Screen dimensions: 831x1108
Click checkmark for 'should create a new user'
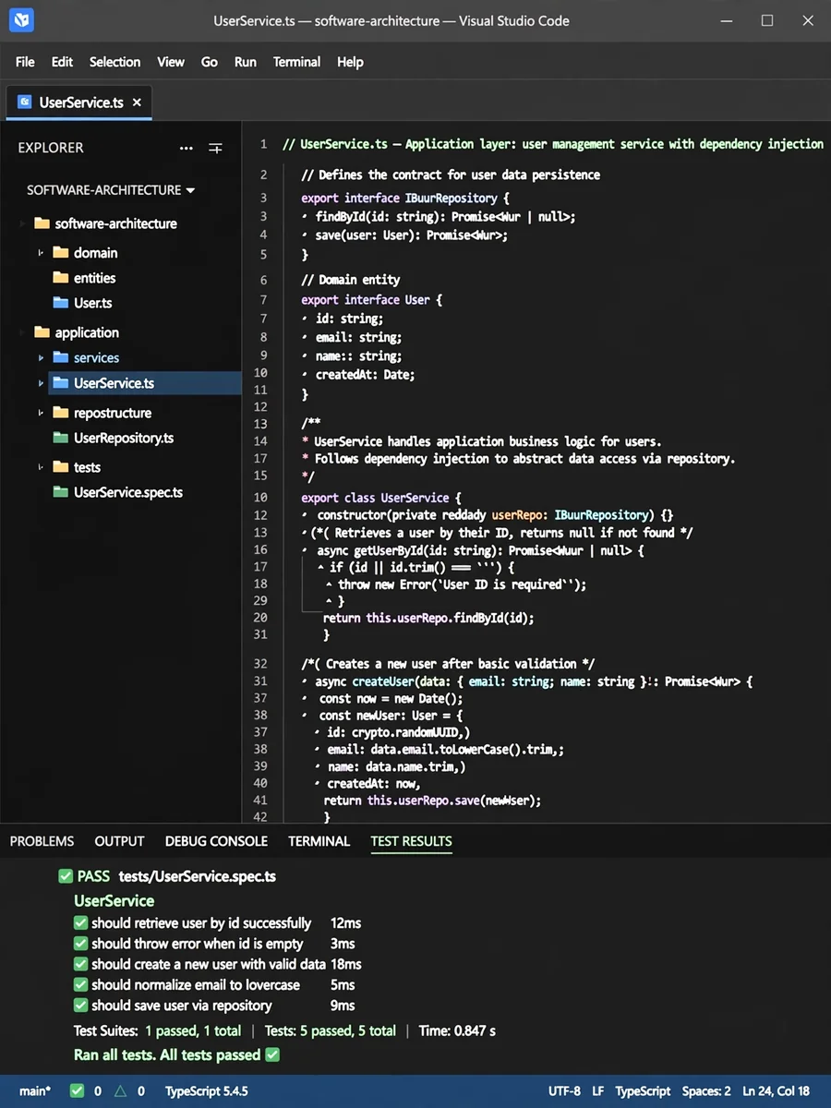[81, 964]
